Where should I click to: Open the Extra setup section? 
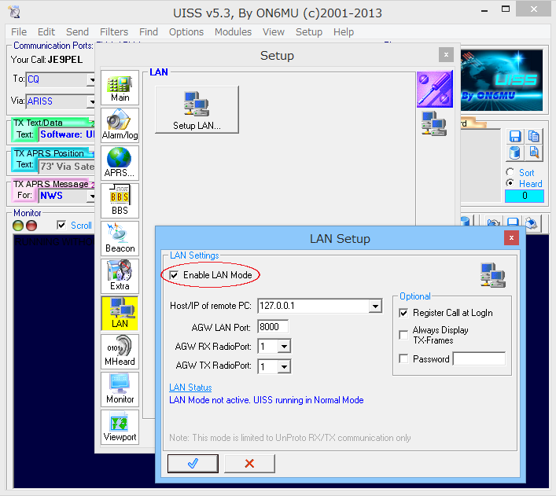point(120,276)
